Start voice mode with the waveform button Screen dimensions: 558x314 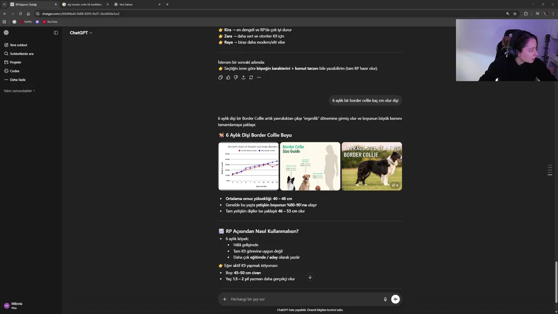[395, 299]
